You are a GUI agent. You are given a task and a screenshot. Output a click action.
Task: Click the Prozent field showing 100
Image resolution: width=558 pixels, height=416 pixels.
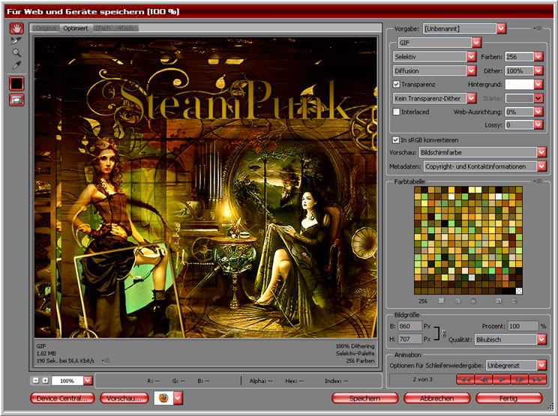pos(523,326)
